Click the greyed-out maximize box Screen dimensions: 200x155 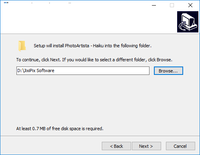172,5
